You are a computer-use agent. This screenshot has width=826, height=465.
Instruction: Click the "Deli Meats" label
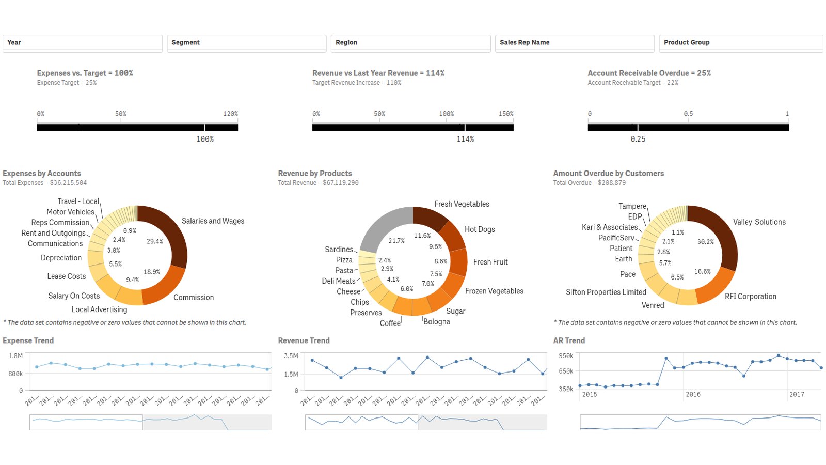[x=339, y=281]
